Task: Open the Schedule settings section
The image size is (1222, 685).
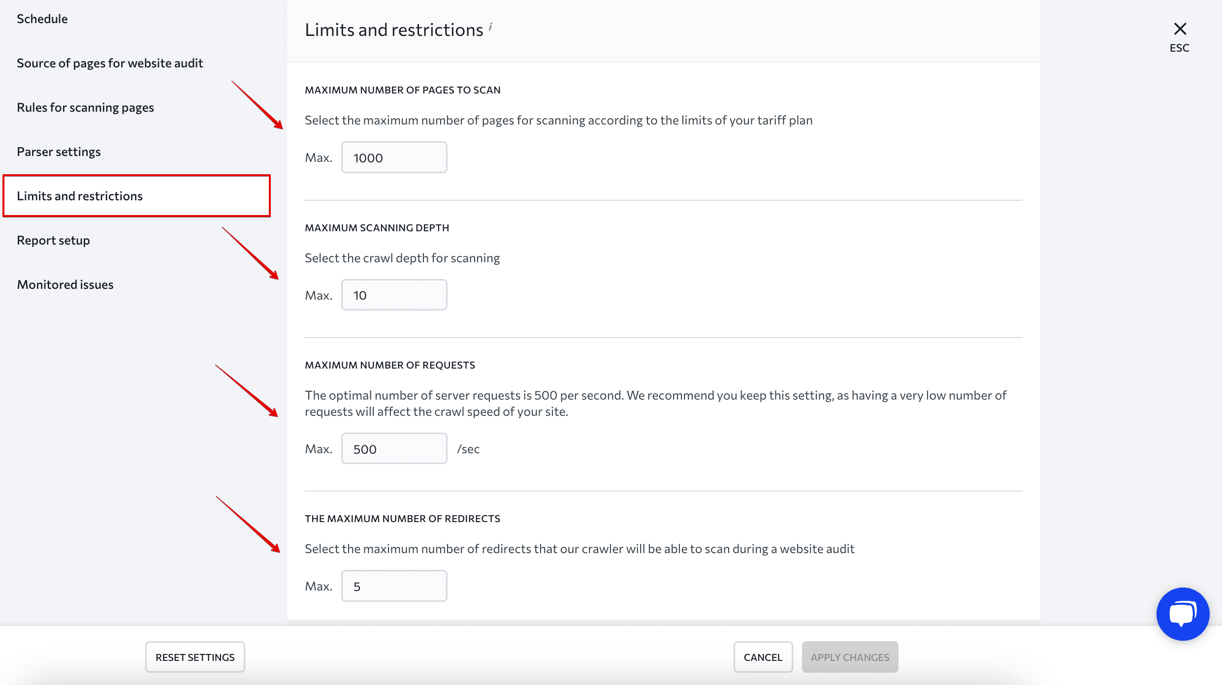Action: point(43,18)
